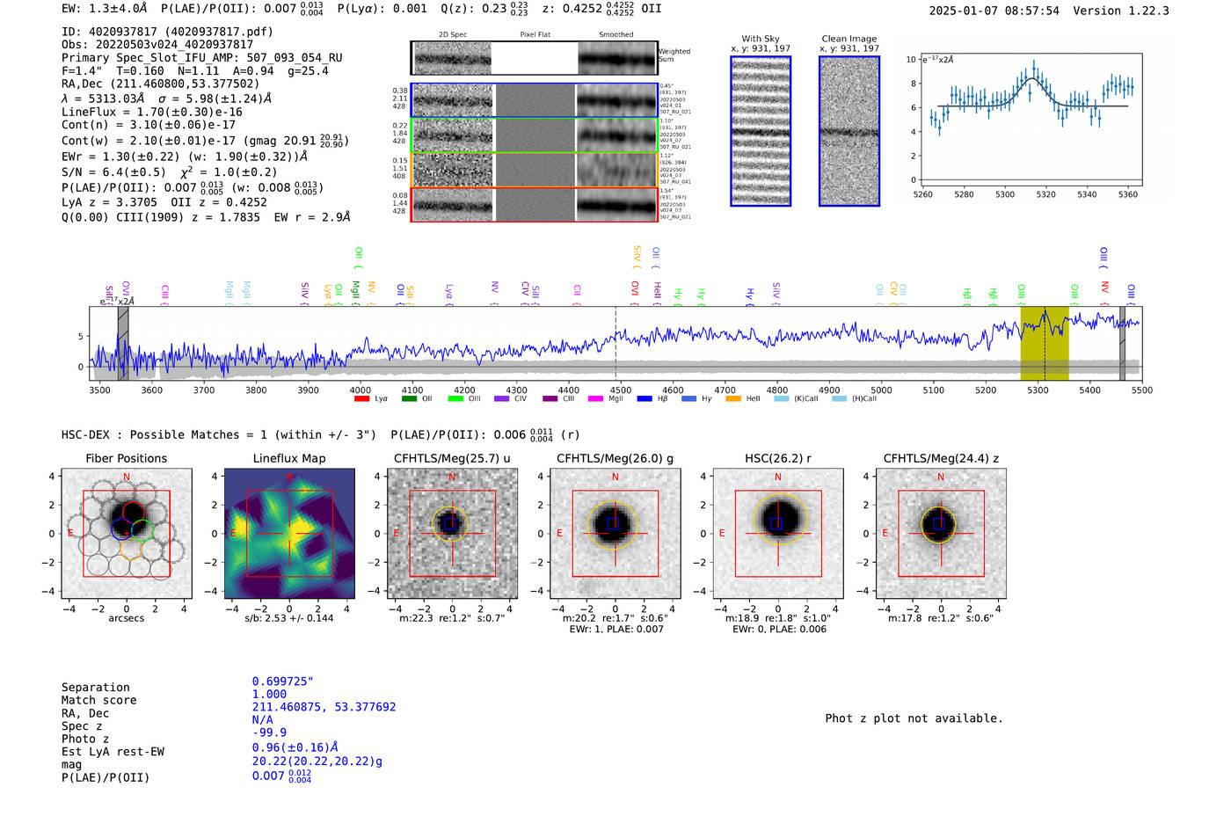Click the 'arcsecs' axis label
This screenshot has height=838, width=1231.
[x=127, y=618]
